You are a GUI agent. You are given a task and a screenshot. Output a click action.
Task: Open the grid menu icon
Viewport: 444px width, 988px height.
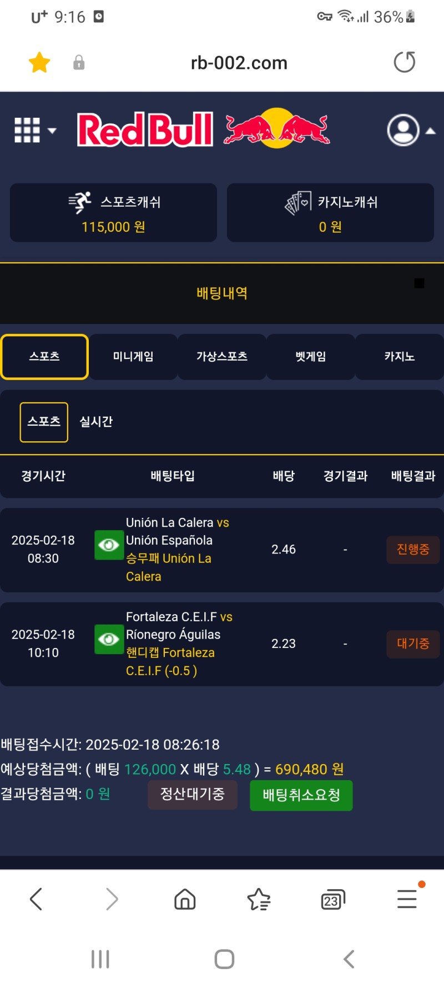[x=27, y=131]
